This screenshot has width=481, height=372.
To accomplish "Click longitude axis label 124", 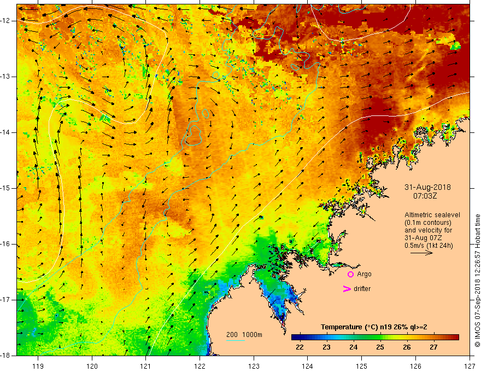I will (x=308, y=366).
